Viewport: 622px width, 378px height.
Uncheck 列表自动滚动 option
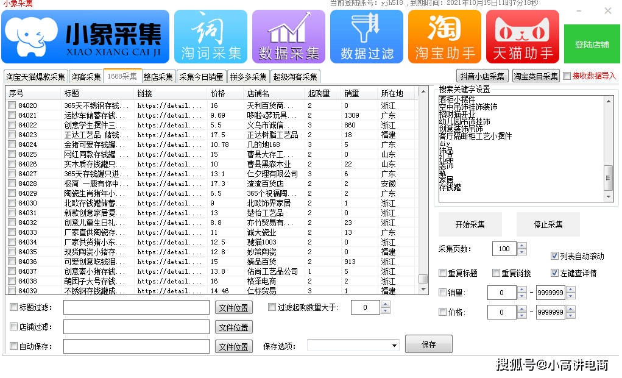[x=554, y=255]
